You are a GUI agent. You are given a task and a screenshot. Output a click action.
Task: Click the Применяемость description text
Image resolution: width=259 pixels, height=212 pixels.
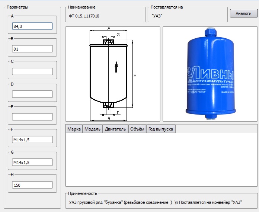(156, 202)
